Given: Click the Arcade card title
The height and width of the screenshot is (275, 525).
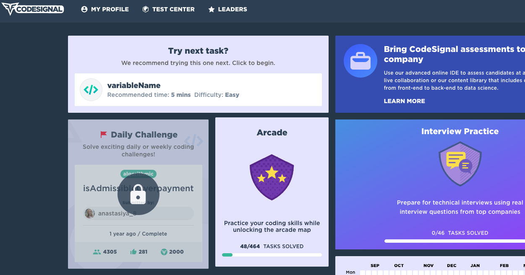Looking at the screenshot, I should click(x=272, y=132).
